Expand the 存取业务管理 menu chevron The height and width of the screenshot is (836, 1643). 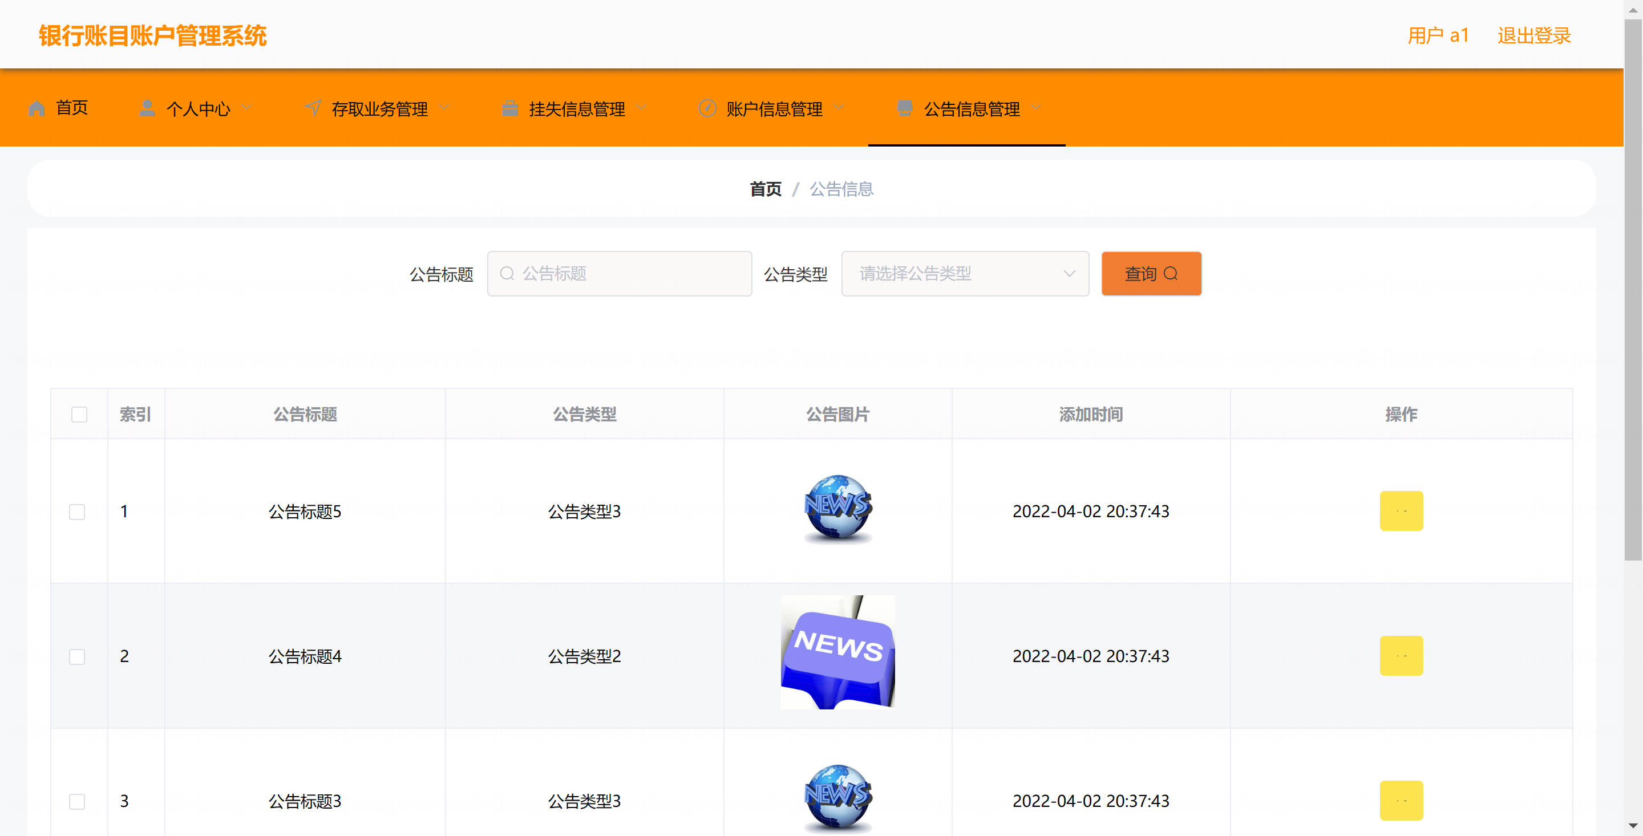(x=444, y=108)
